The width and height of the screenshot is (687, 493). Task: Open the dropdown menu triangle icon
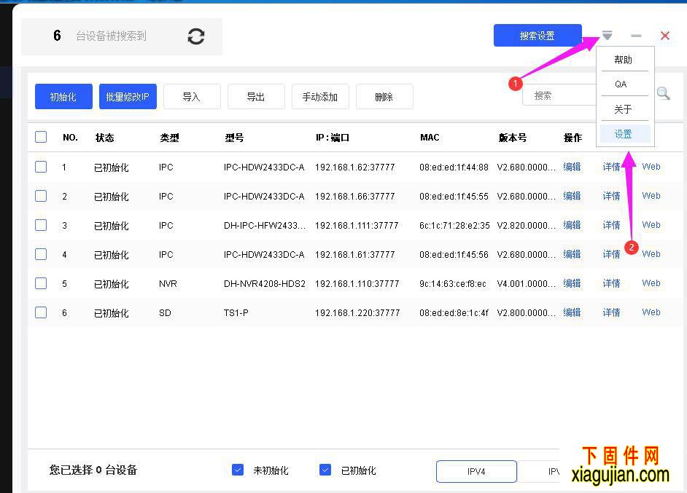click(607, 36)
